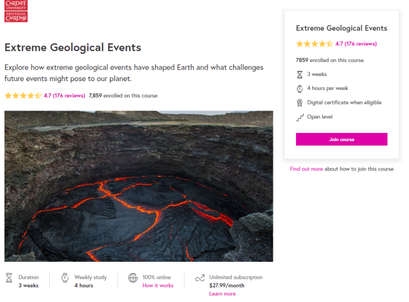Click the hourglass icon beside 3 weeks in sidebar card

coord(299,74)
